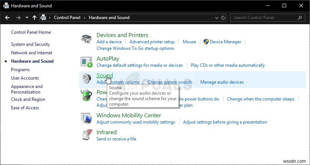
Task: Click the Search Control Panel field
Action: click(264, 17)
